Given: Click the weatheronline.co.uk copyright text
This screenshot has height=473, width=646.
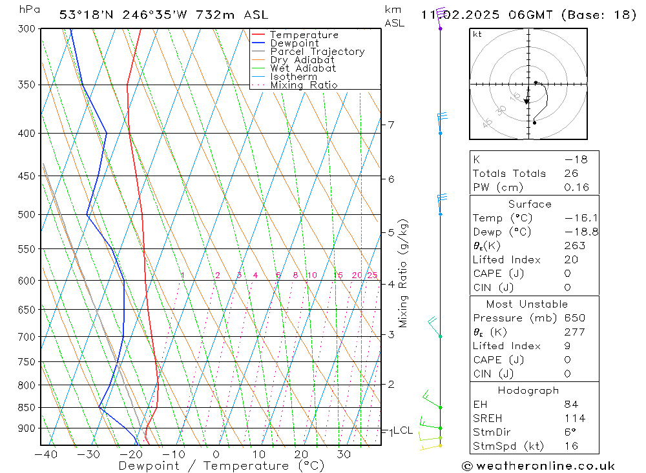Looking at the screenshot, I should click(539, 466).
